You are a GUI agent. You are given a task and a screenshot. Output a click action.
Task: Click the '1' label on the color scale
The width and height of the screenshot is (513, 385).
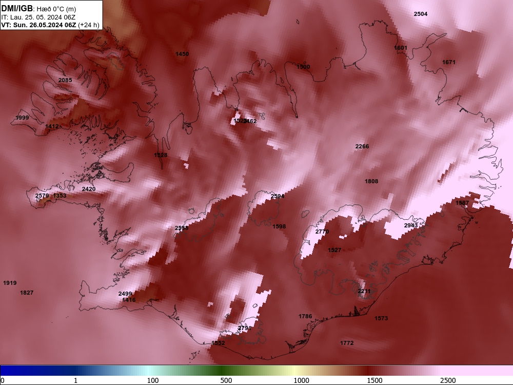[x=75, y=380]
